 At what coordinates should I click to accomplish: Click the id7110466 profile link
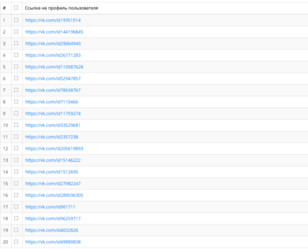[52, 102]
